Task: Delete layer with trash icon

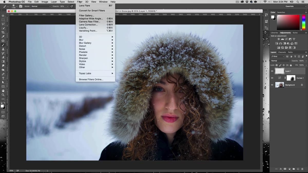Action: pos(302,169)
